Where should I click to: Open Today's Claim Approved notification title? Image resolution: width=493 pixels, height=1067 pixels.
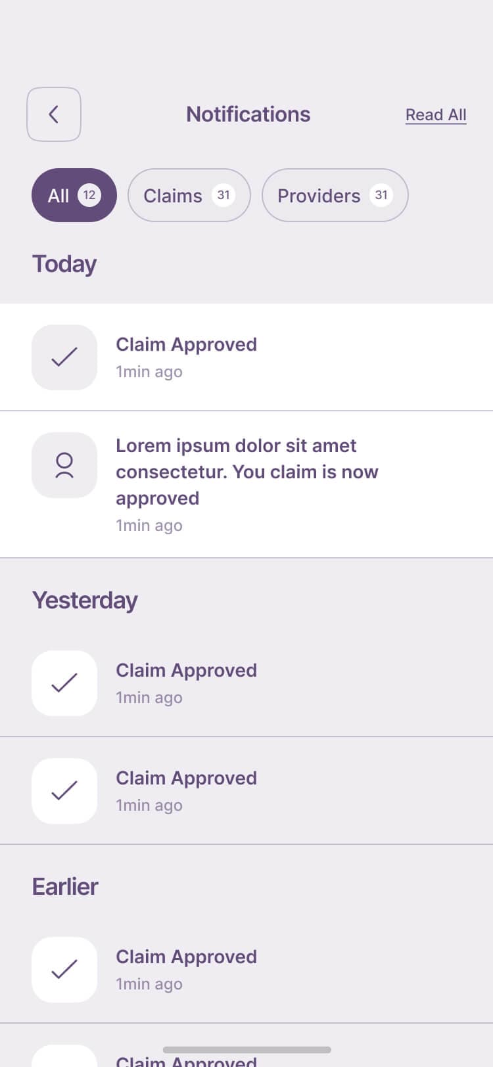click(186, 344)
